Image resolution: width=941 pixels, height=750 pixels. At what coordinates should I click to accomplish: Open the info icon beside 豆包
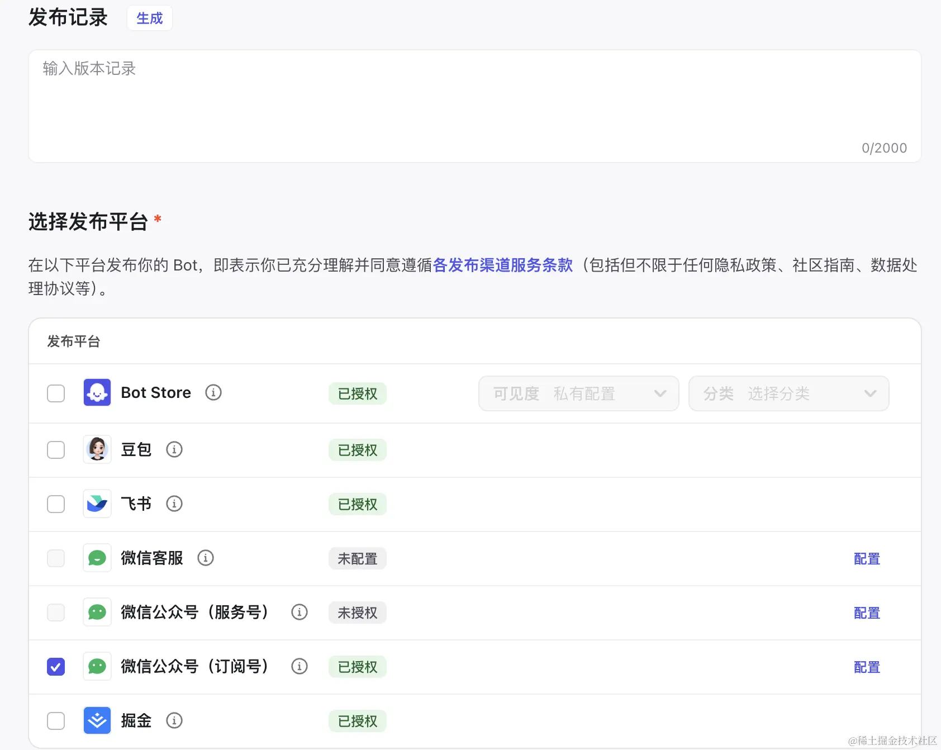[x=174, y=449]
